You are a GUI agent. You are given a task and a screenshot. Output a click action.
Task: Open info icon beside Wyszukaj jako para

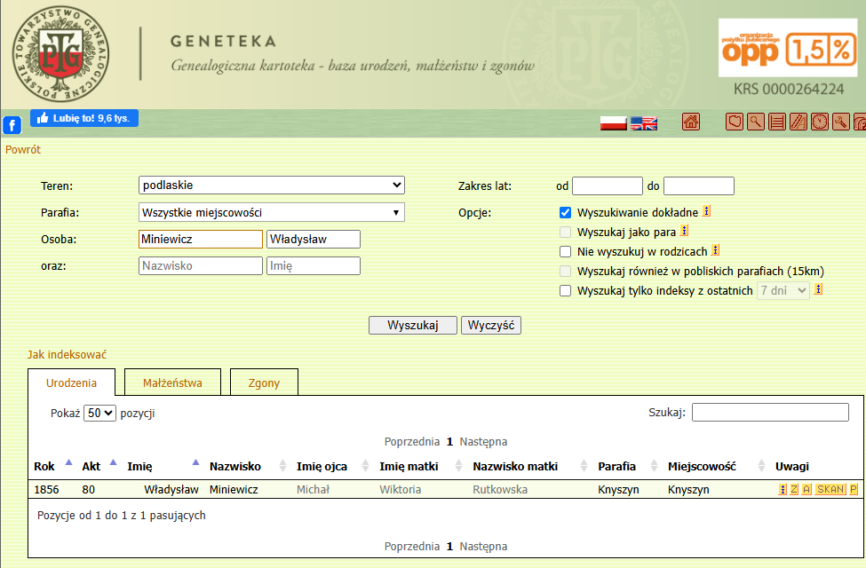point(684,231)
